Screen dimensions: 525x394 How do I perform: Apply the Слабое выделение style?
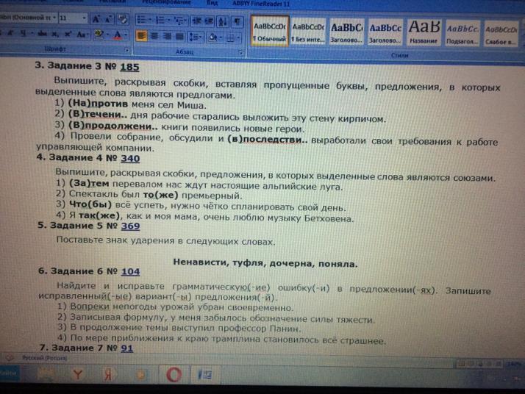[501, 34]
